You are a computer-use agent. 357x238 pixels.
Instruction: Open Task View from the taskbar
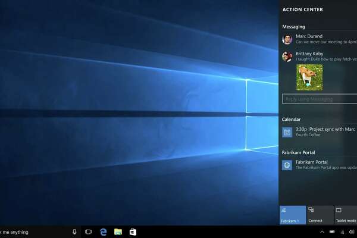pyautogui.click(x=88, y=232)
